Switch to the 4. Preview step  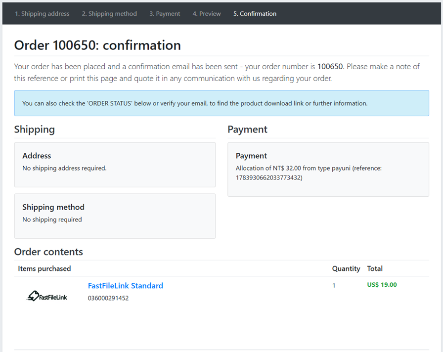pos(207,13)
